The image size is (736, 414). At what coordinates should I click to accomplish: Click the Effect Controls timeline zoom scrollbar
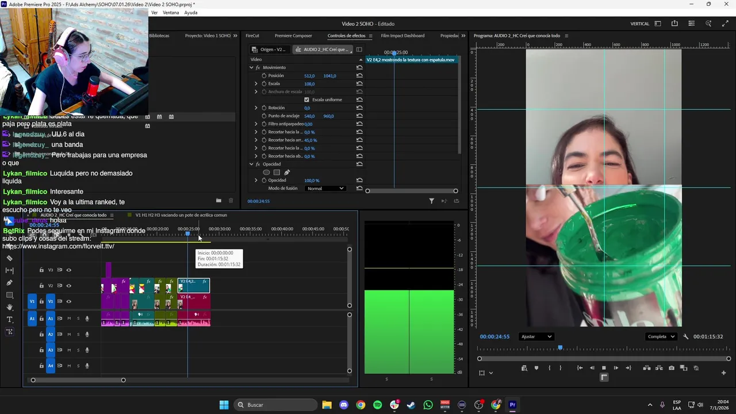click(411, 191)
